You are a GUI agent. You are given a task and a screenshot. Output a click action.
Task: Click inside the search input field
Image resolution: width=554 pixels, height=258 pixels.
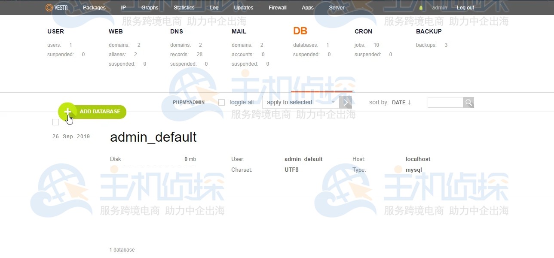point(445,102)
